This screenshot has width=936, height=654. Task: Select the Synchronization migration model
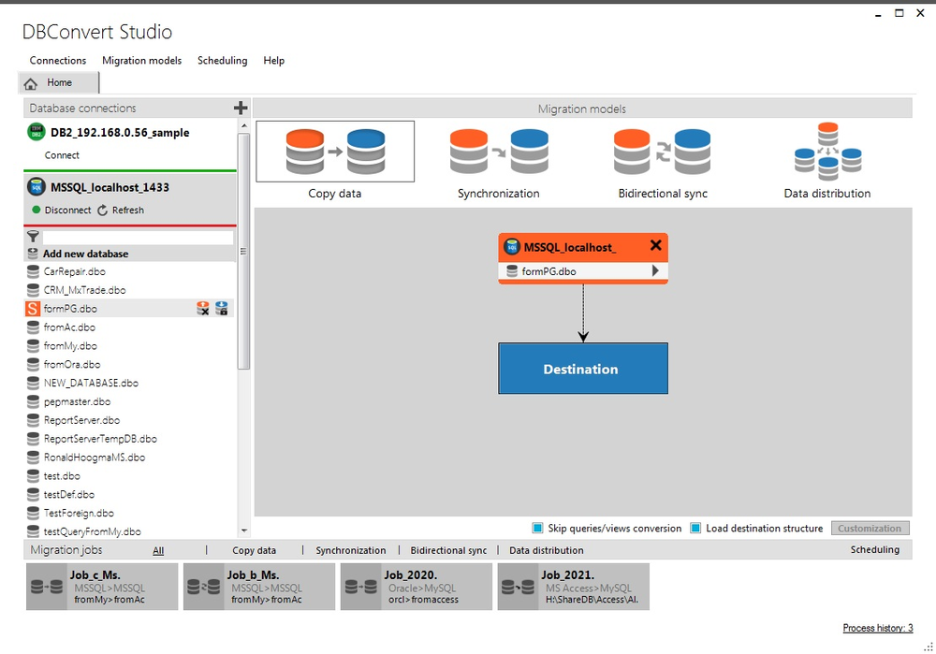click(498, 151)
